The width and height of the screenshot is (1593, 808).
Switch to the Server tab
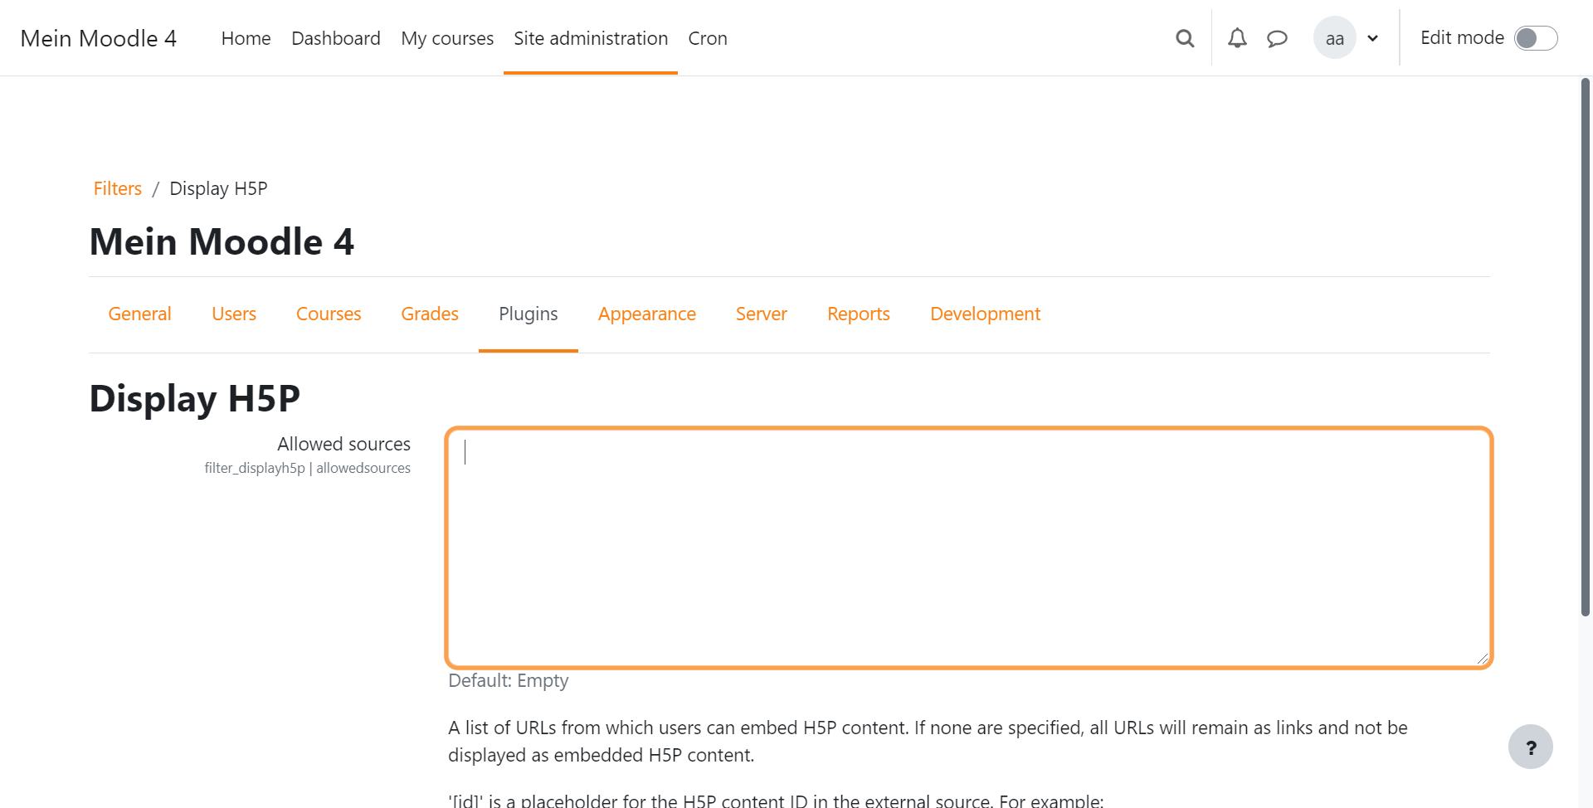point(762,314)
